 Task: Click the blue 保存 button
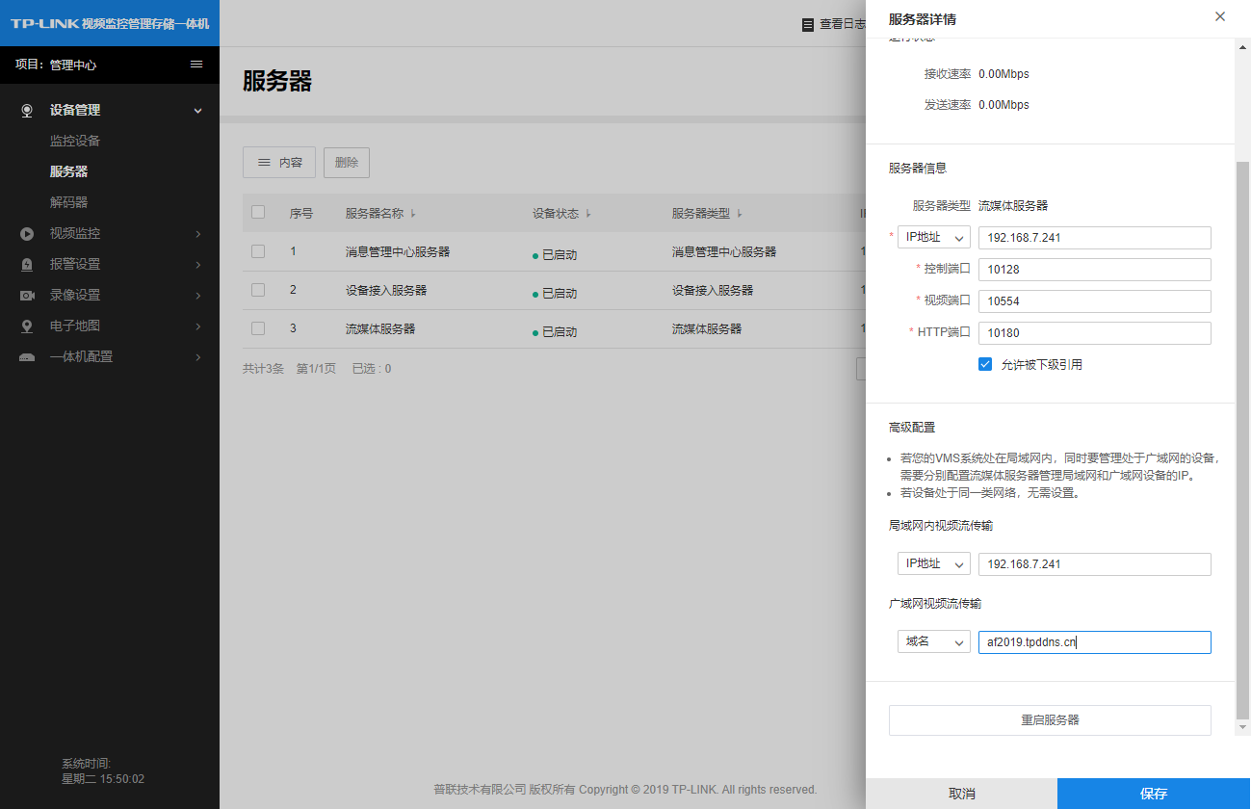[x=1153, y=794]
